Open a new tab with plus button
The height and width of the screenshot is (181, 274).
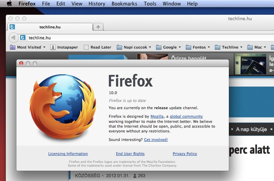coord(98,27)
